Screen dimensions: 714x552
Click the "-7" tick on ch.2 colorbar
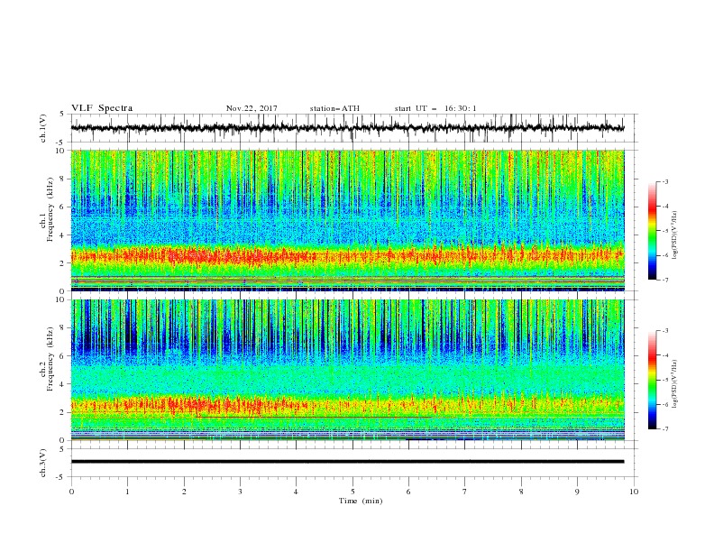(x=664, y=429)
